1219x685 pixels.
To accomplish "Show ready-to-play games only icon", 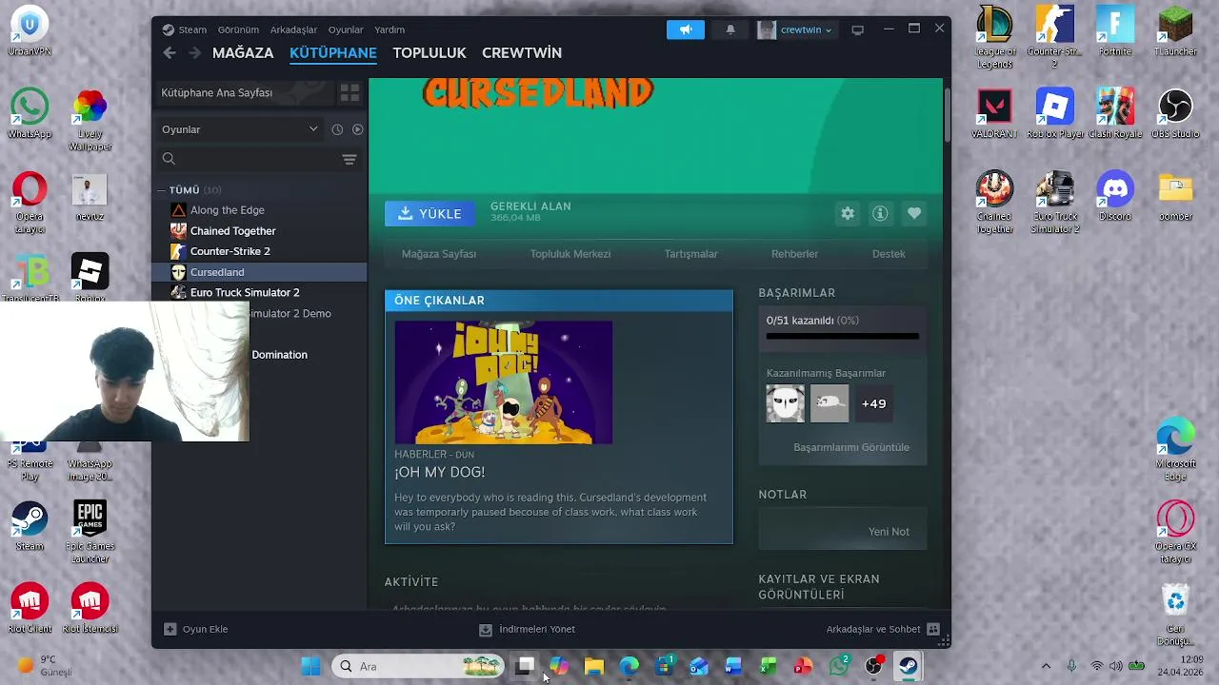I will click(x=358, y=129).
